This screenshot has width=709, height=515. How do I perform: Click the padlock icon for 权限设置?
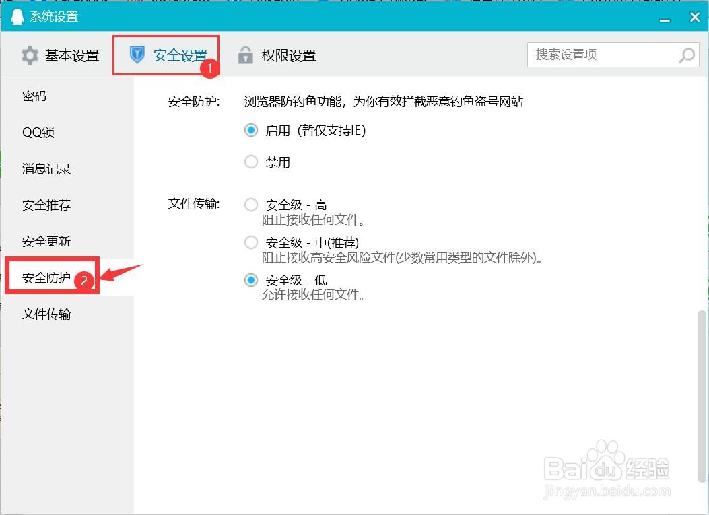click(245, 55)
